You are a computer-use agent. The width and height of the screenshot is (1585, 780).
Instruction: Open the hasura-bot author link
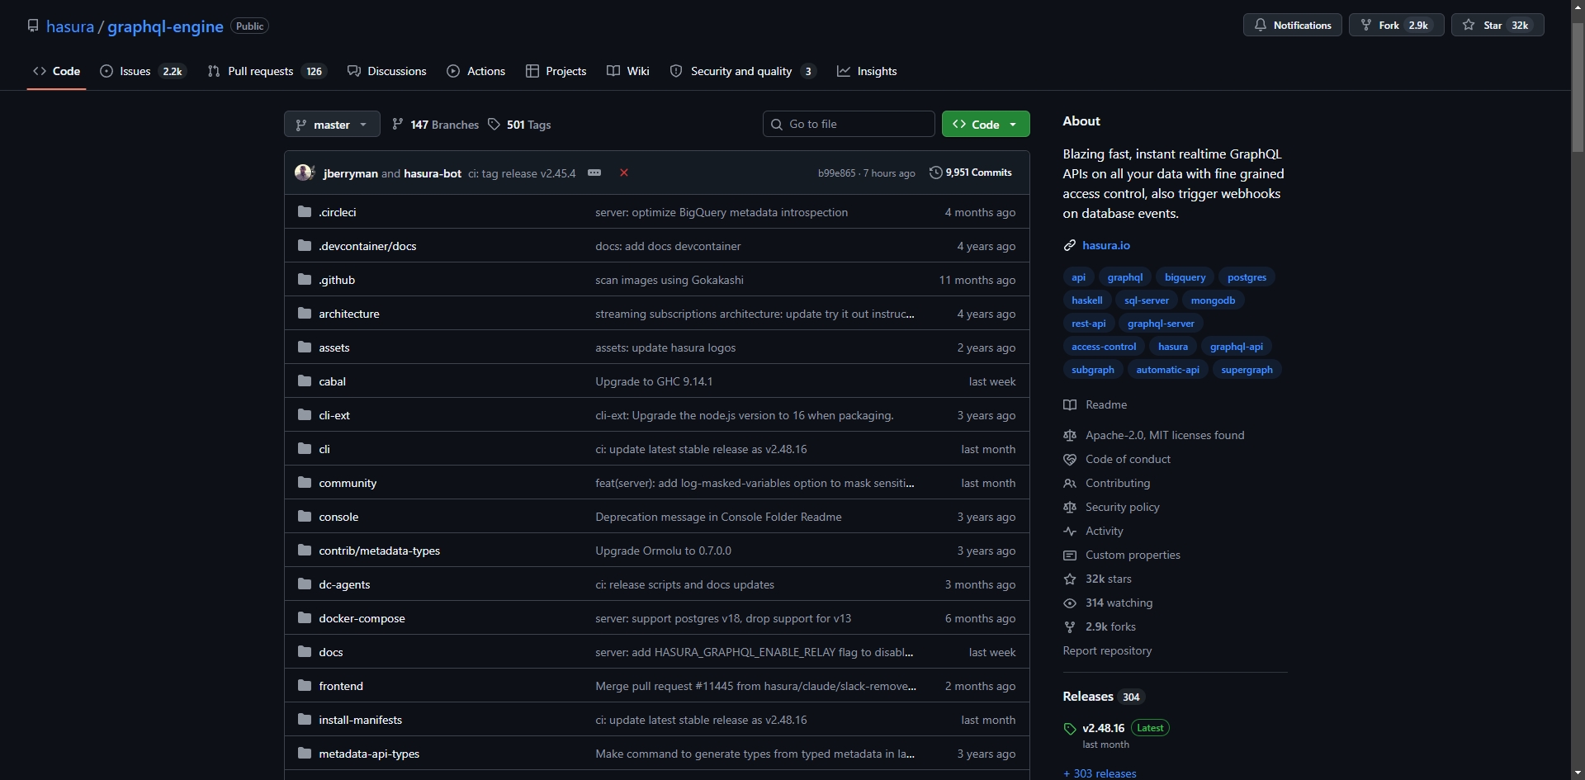click(x=433, y=173)
